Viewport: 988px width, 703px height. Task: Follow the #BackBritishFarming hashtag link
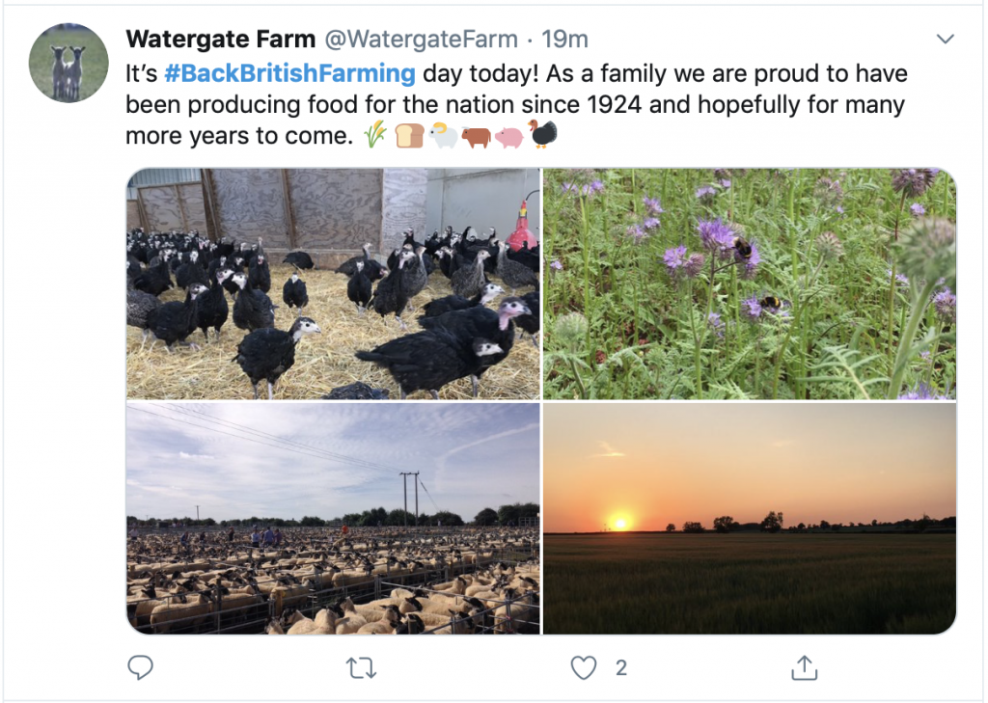click(290, 73)
